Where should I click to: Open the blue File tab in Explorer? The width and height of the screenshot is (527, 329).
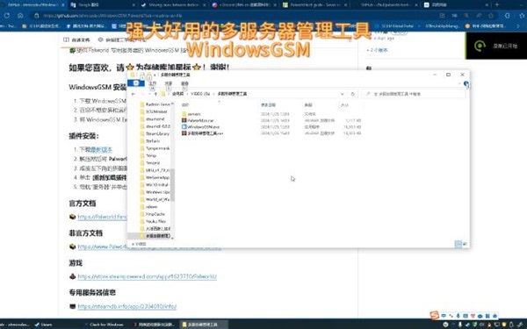(x=136, y=83)
